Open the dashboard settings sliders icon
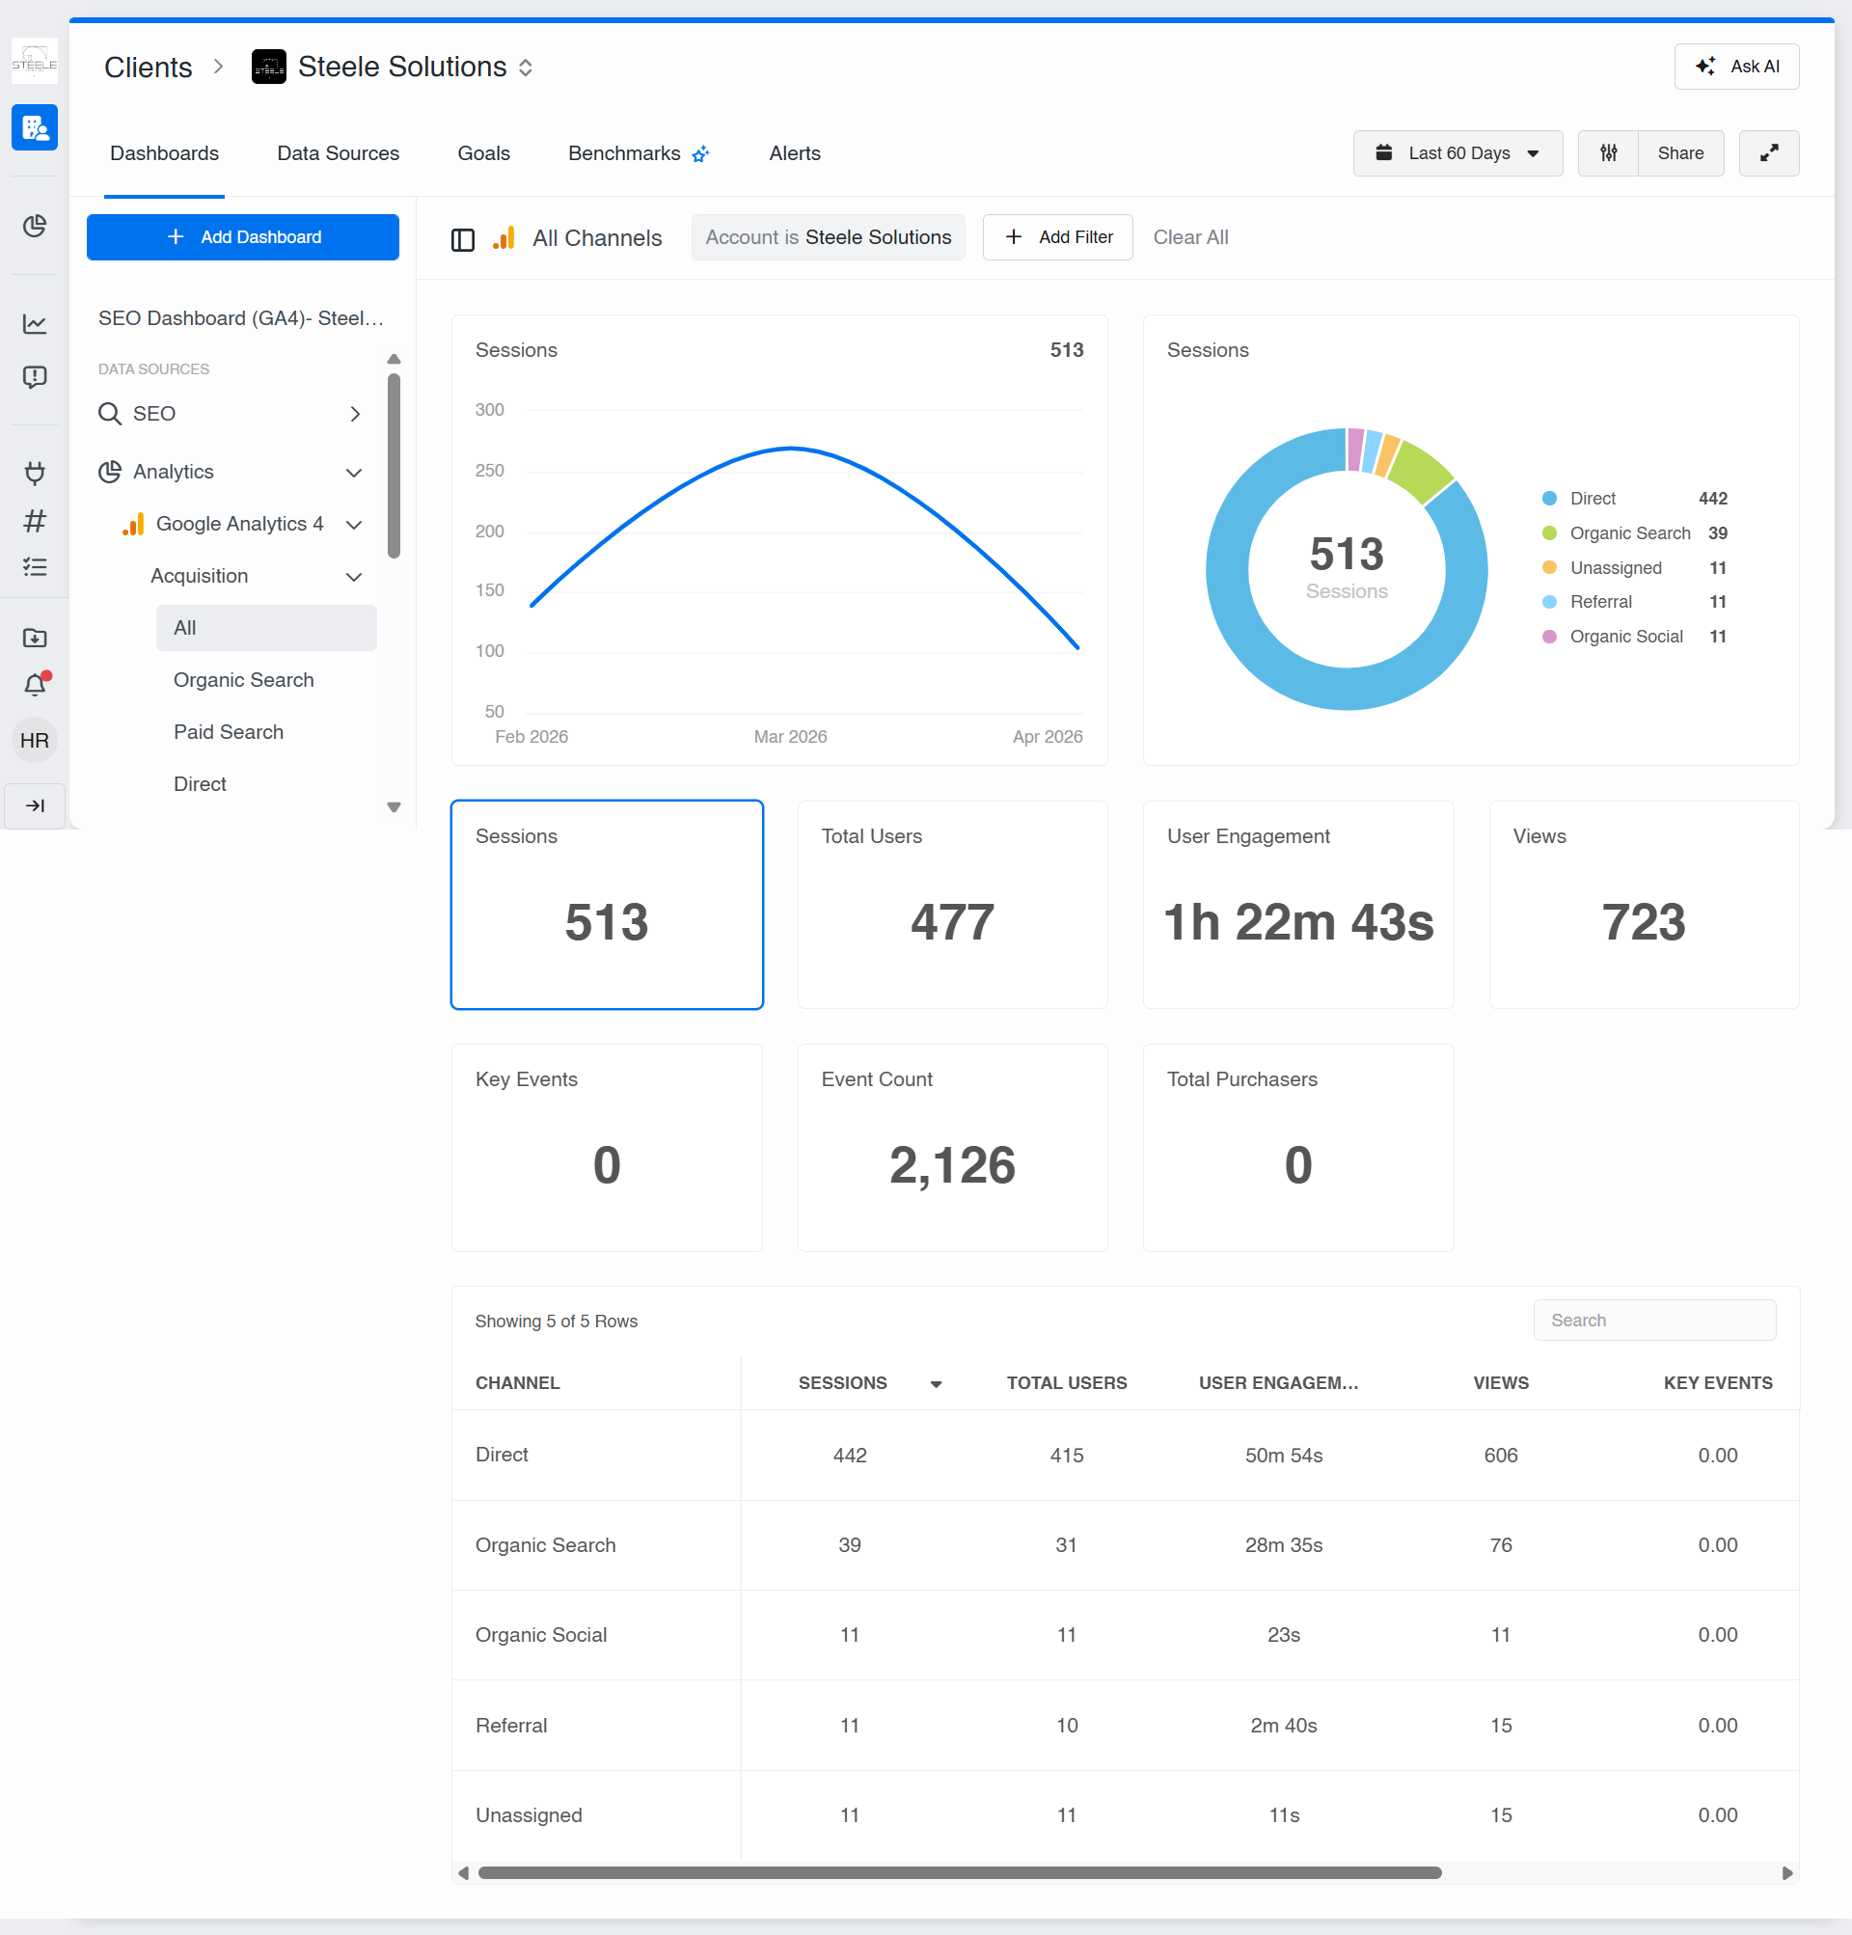 pos(1608,153)
